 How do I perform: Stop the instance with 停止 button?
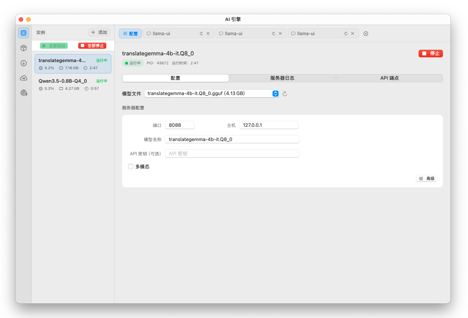click(x=431, y=53)
